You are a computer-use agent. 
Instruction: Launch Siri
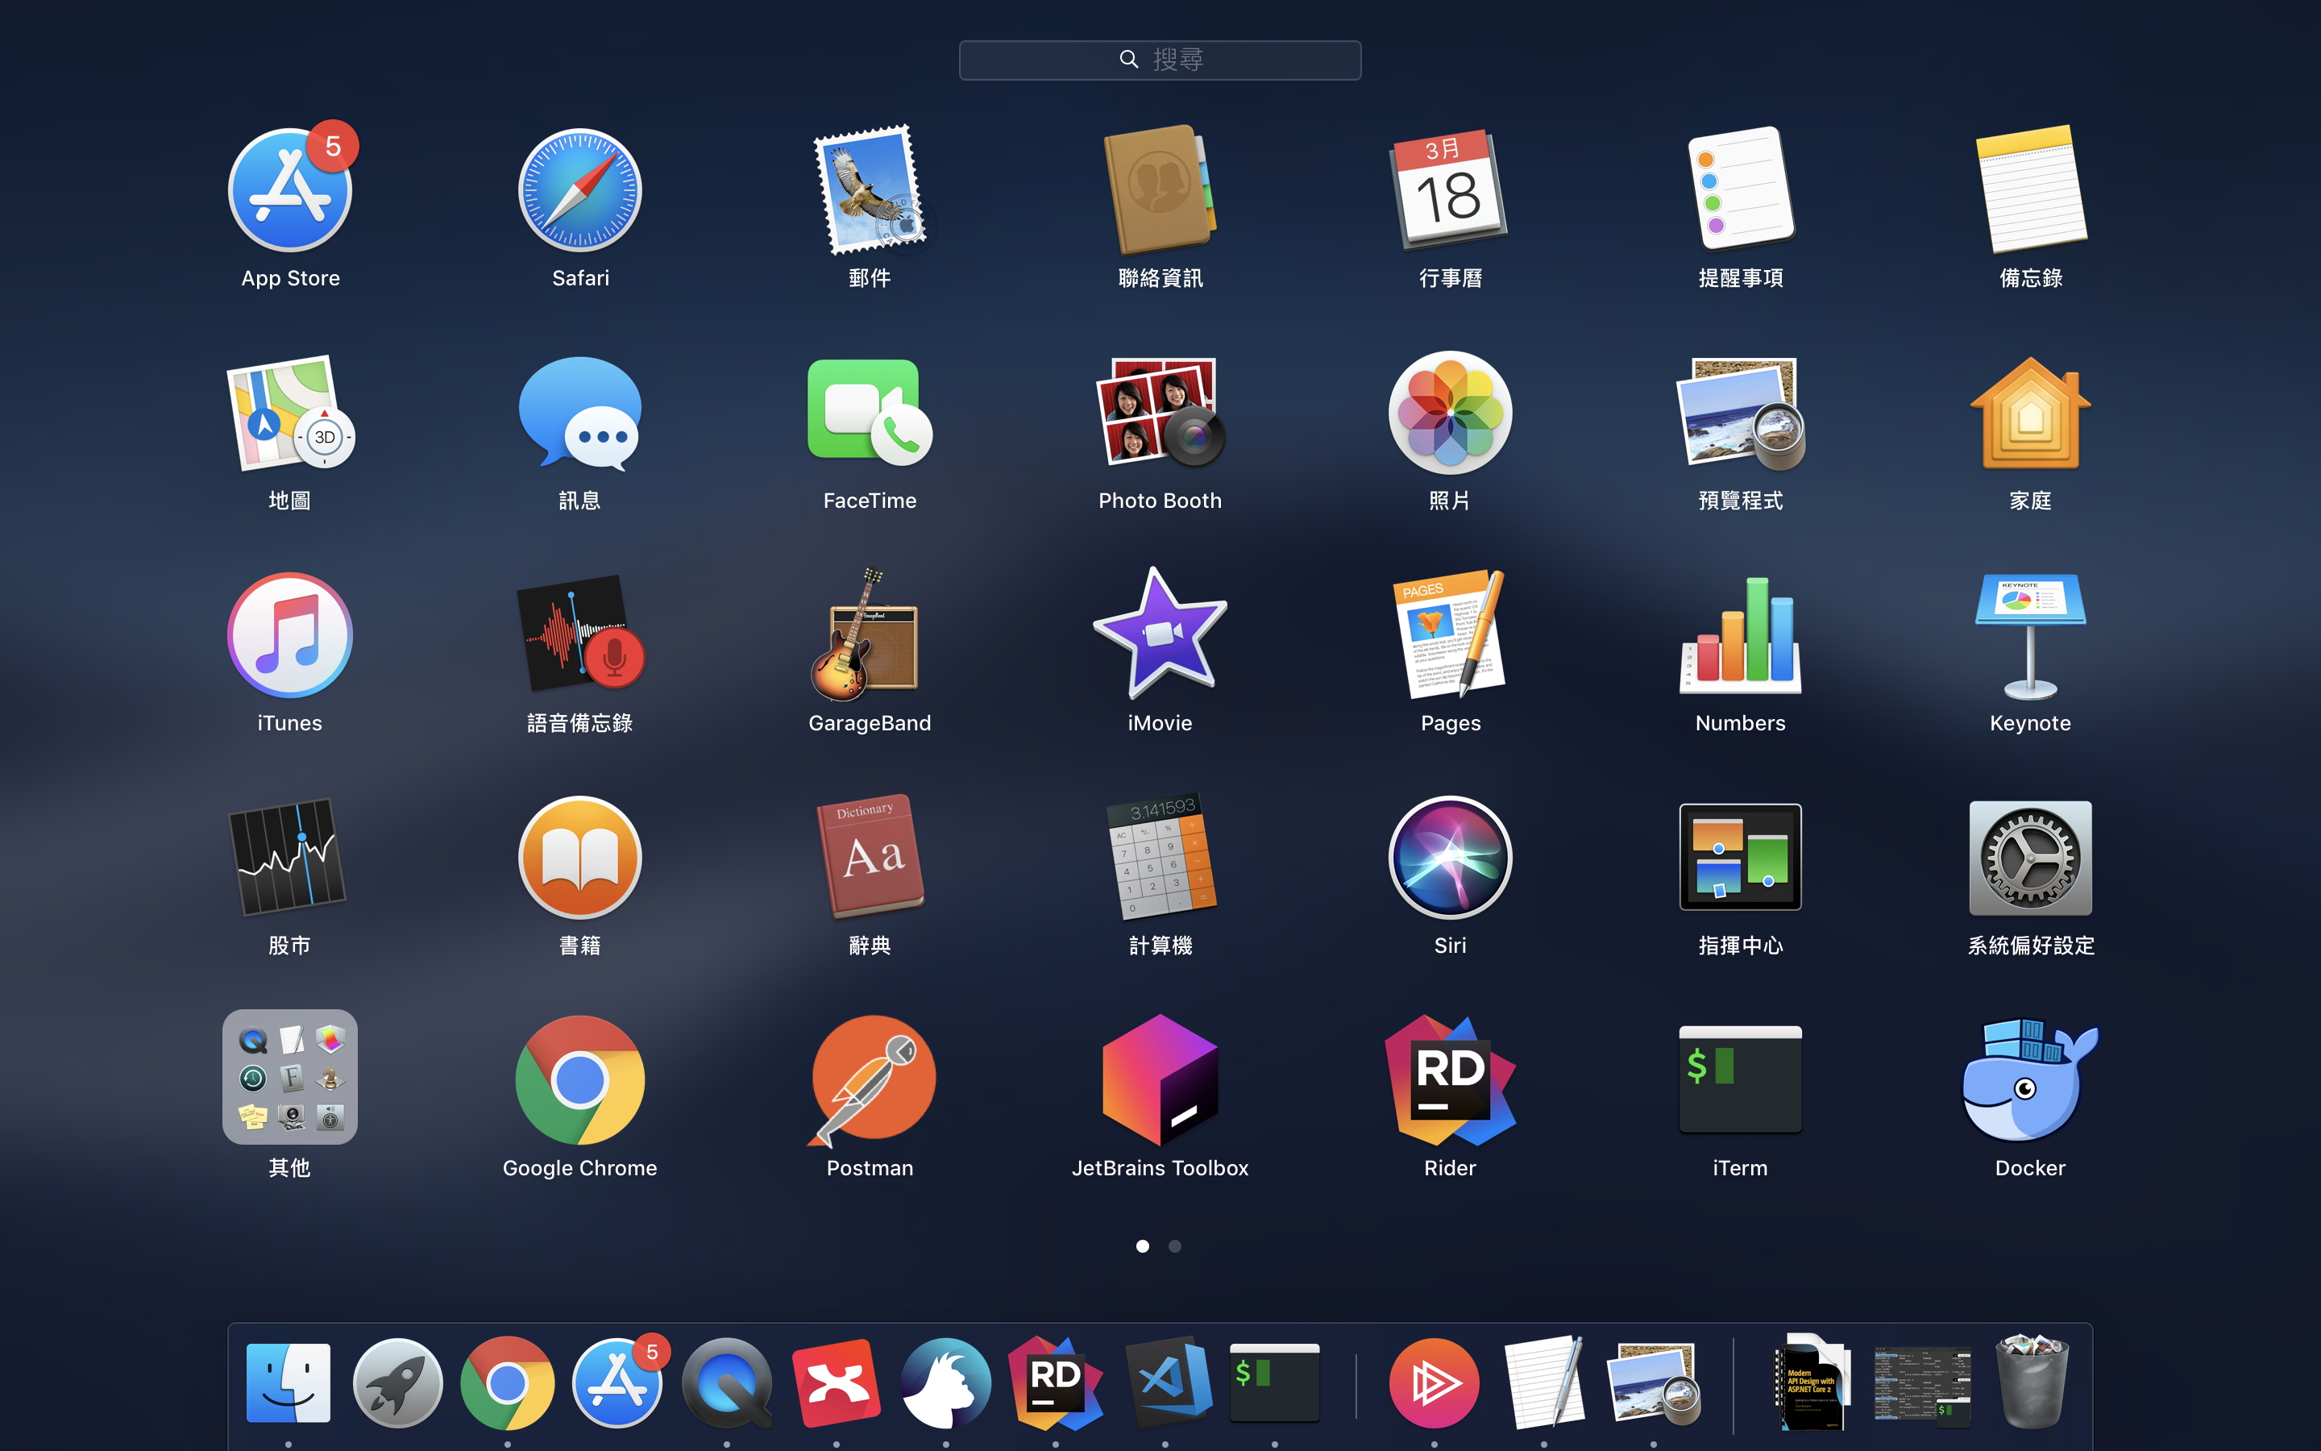pyautogui.click(x=1450, y=858)
